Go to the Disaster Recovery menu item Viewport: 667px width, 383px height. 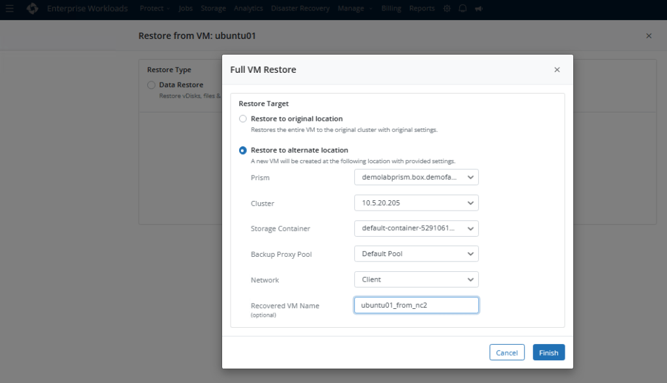[x=300, y=9]
